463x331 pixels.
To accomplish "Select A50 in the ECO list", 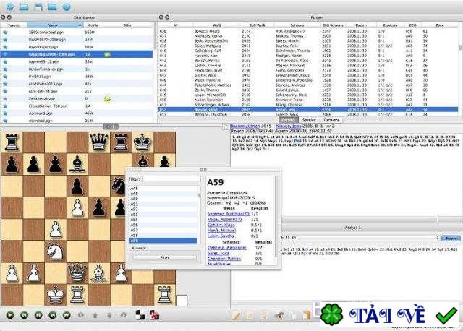I will click(x=163, y=199).
